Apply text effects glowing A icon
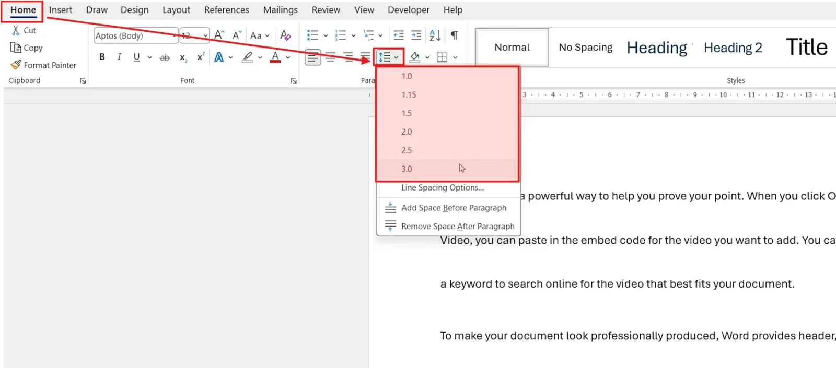This screenshot has height=368, width=836. click(x=219, y=57)
